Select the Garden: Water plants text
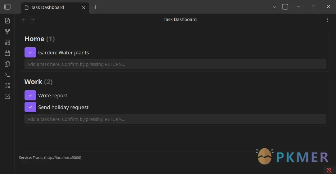 tap(63, 53)
